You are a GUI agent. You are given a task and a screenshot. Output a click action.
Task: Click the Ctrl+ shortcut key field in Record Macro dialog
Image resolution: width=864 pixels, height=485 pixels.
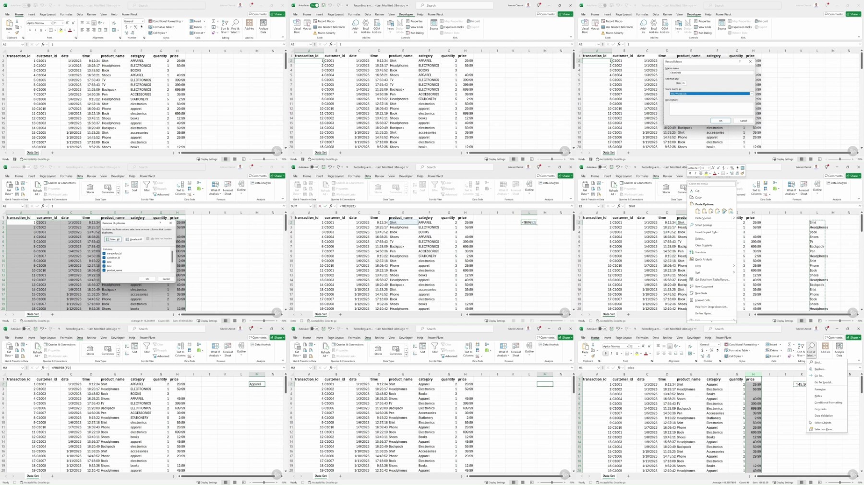click(684, 83)
